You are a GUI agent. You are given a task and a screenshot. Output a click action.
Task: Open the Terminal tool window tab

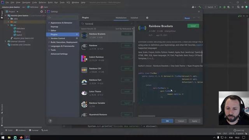coord(34,130)
